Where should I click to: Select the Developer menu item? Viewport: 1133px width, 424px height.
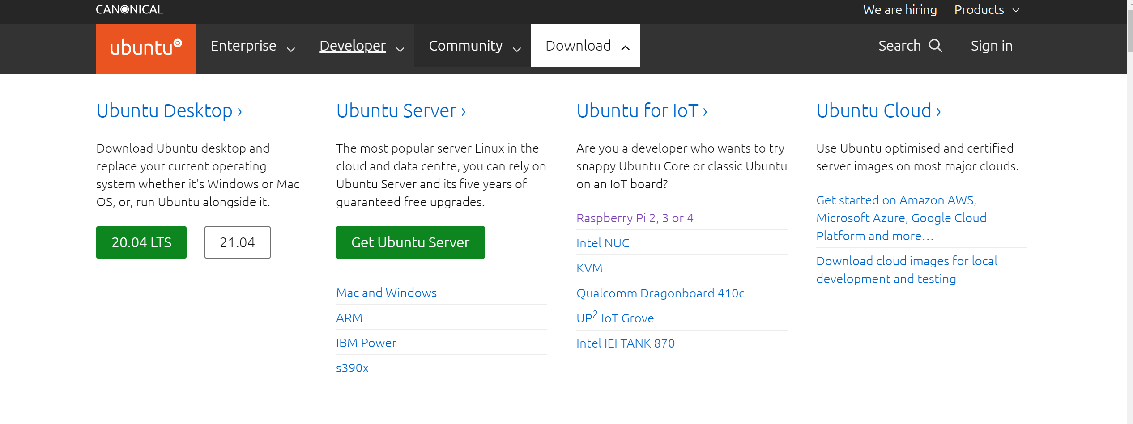click(x=352, y=45)
